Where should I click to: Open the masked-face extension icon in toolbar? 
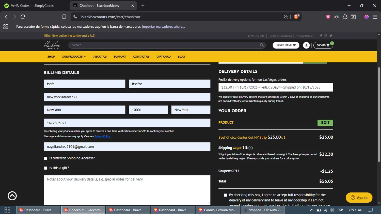pyautogui.click(x=337, y=17)
